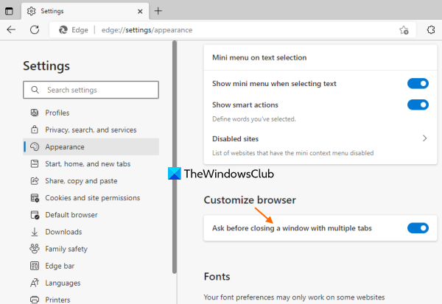Click the sidebar vertical scrollbar
This screenshot has height=304, width=442.
tap(175, 147)
